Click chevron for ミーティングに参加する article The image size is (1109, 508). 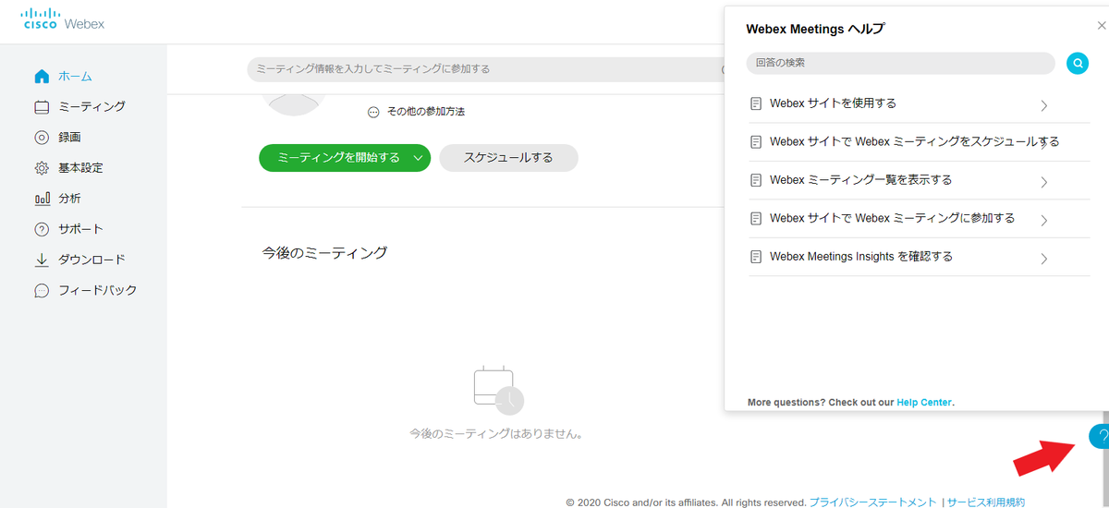click(x=1043, y=221)
